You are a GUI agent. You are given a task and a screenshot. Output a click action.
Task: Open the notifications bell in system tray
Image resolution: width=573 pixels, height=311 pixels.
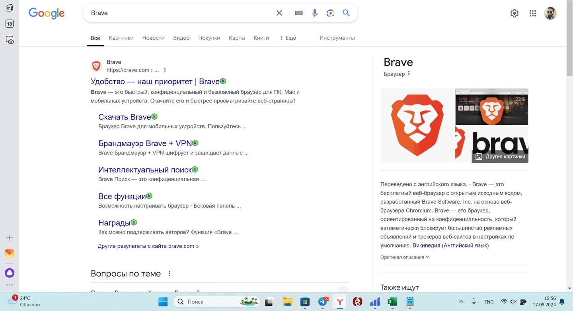point(562,302)
